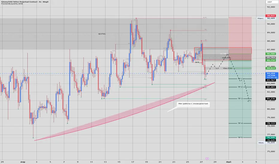
Task: Click the 1D FVG zone label
Action: click(x=102, y=34)
